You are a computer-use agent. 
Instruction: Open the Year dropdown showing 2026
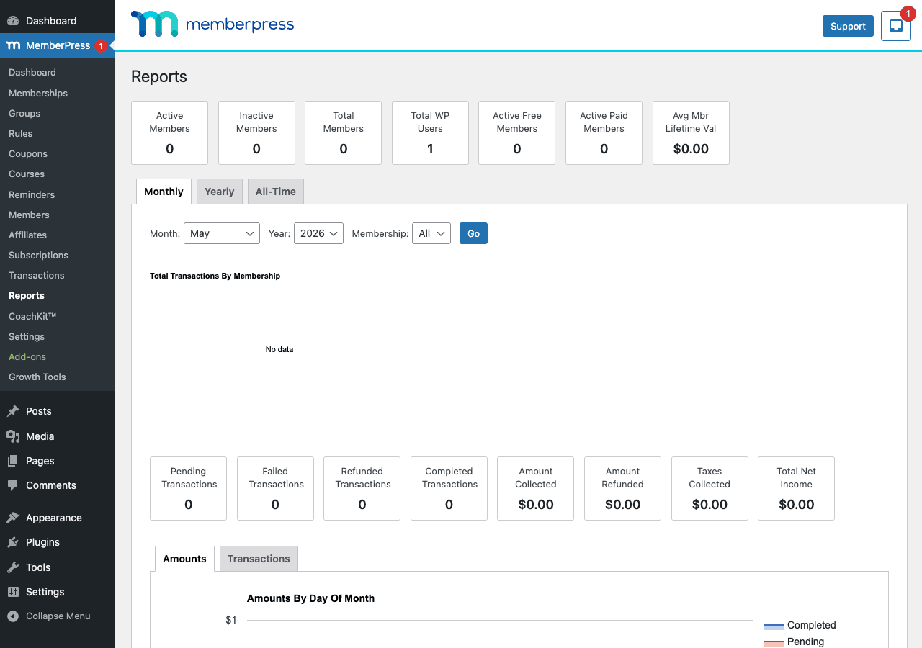318,233
